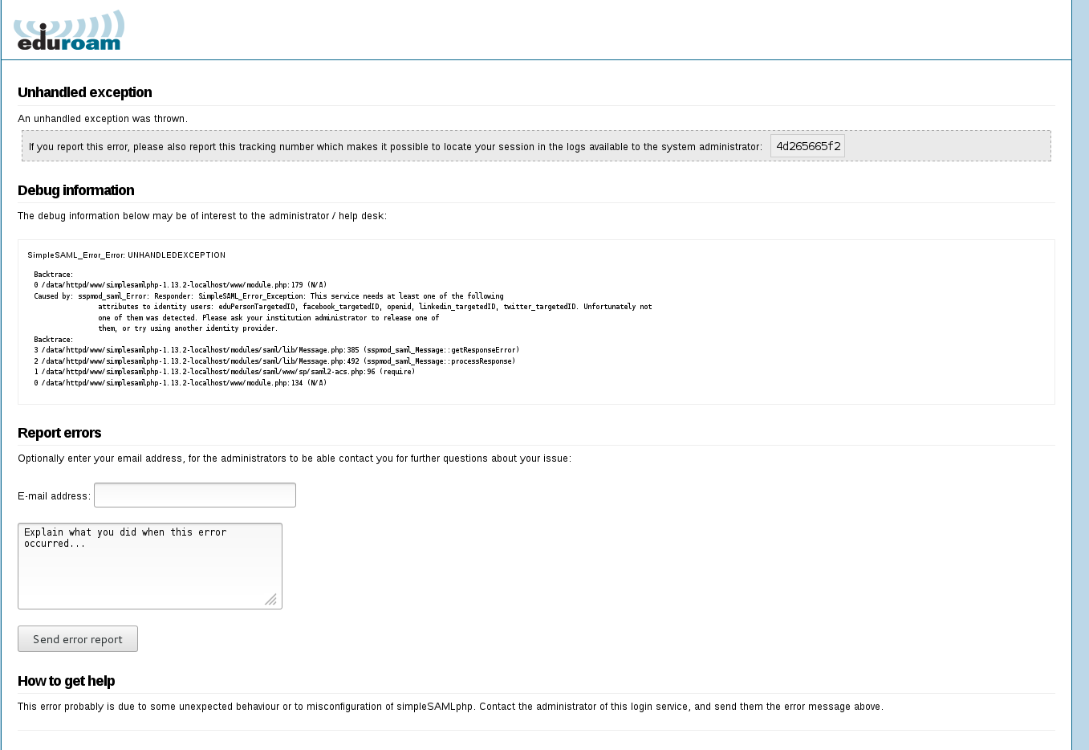Send the error report
This screenshot has width=1089, height=750.
click(78, 639)
